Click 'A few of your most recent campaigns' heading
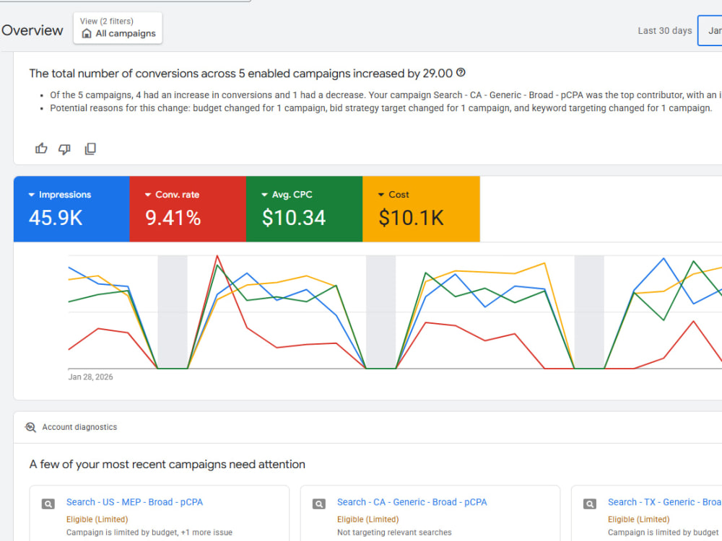 click(168, 464)
